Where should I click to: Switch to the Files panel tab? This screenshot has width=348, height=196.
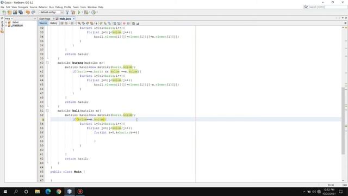[8, 19]
